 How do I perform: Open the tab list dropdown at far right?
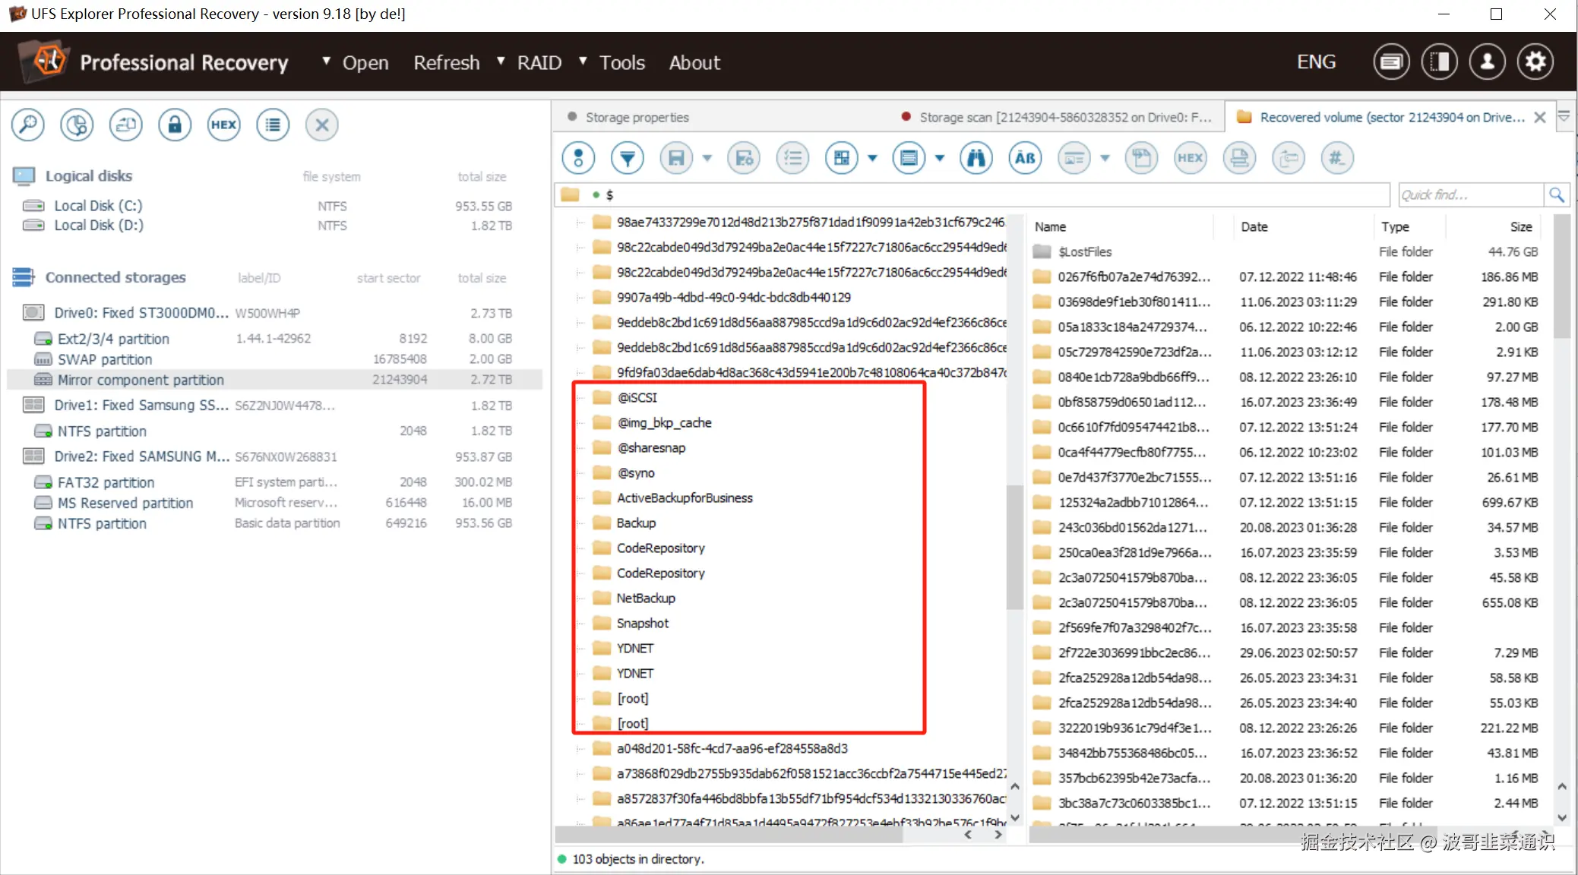click(x=1564, y=117)
